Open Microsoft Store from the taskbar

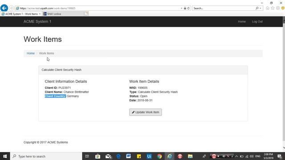tap(98, 156)
